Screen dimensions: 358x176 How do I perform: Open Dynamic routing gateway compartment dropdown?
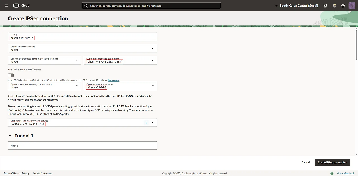click(x=77, y=86)
